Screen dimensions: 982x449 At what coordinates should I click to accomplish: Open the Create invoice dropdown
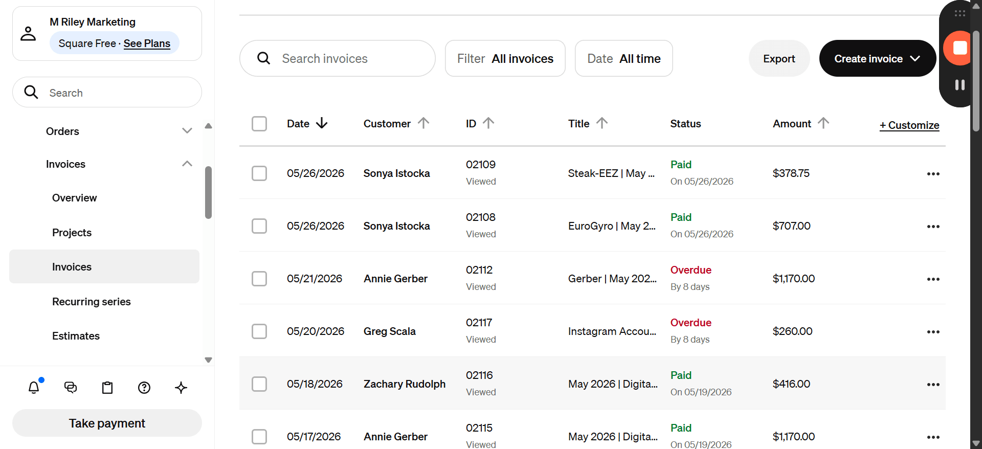[x=878, y=58]
